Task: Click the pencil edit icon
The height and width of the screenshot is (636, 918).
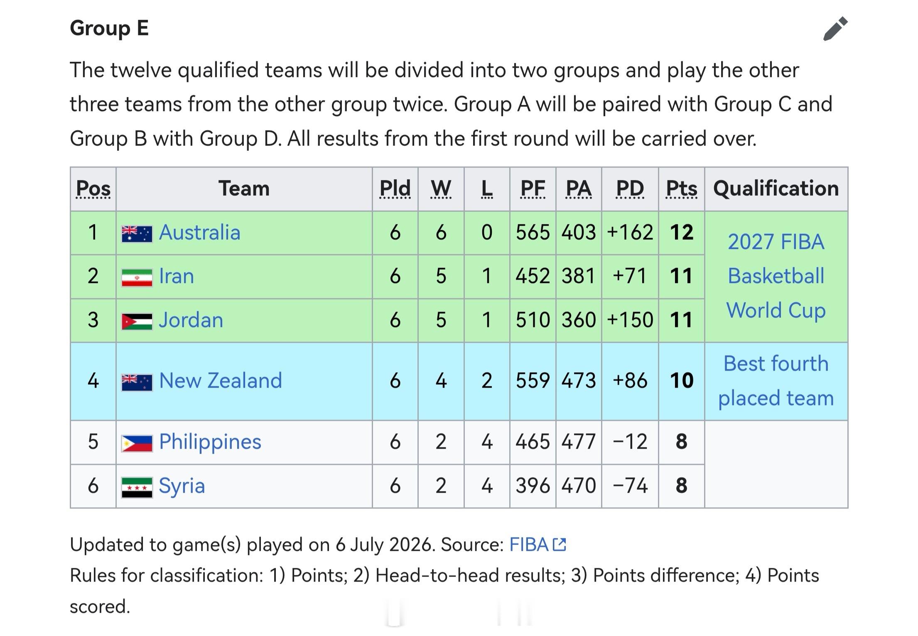Action: (835, 29)
